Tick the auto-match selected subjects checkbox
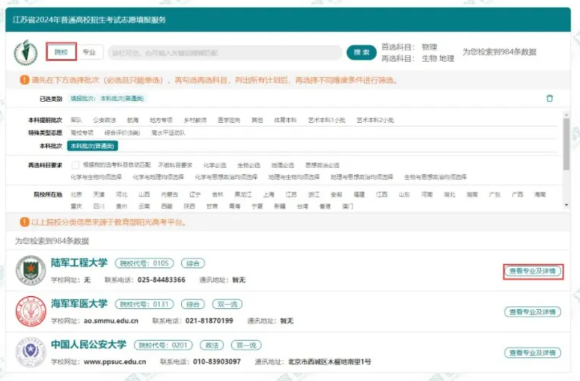 coord(75,165)
